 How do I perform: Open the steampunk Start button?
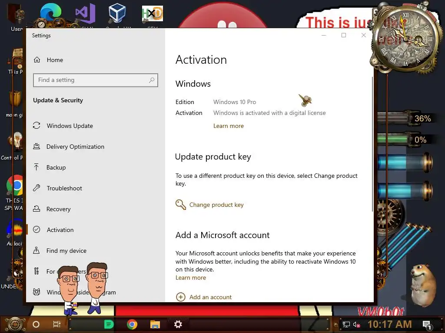pos(15,324)
